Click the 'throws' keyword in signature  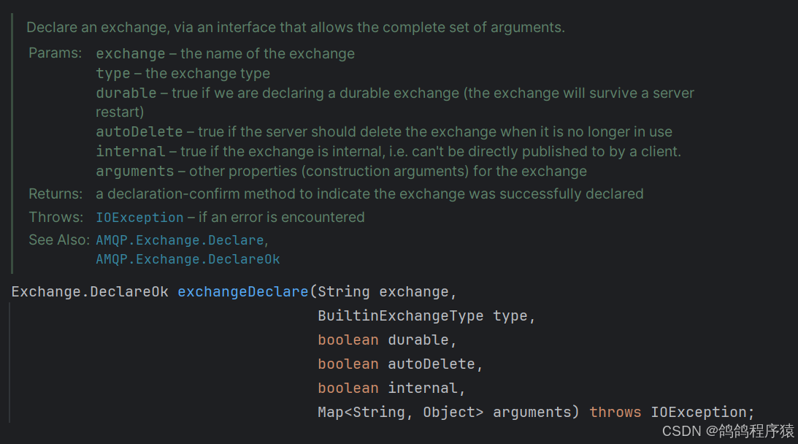[615, 412]
